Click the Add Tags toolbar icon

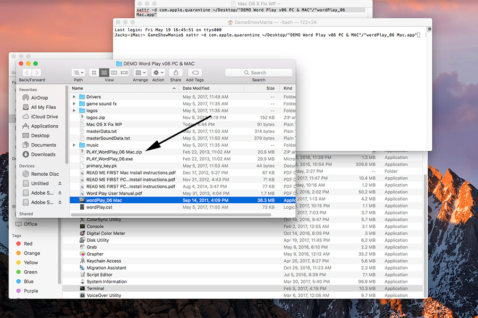tap(194, 73)
